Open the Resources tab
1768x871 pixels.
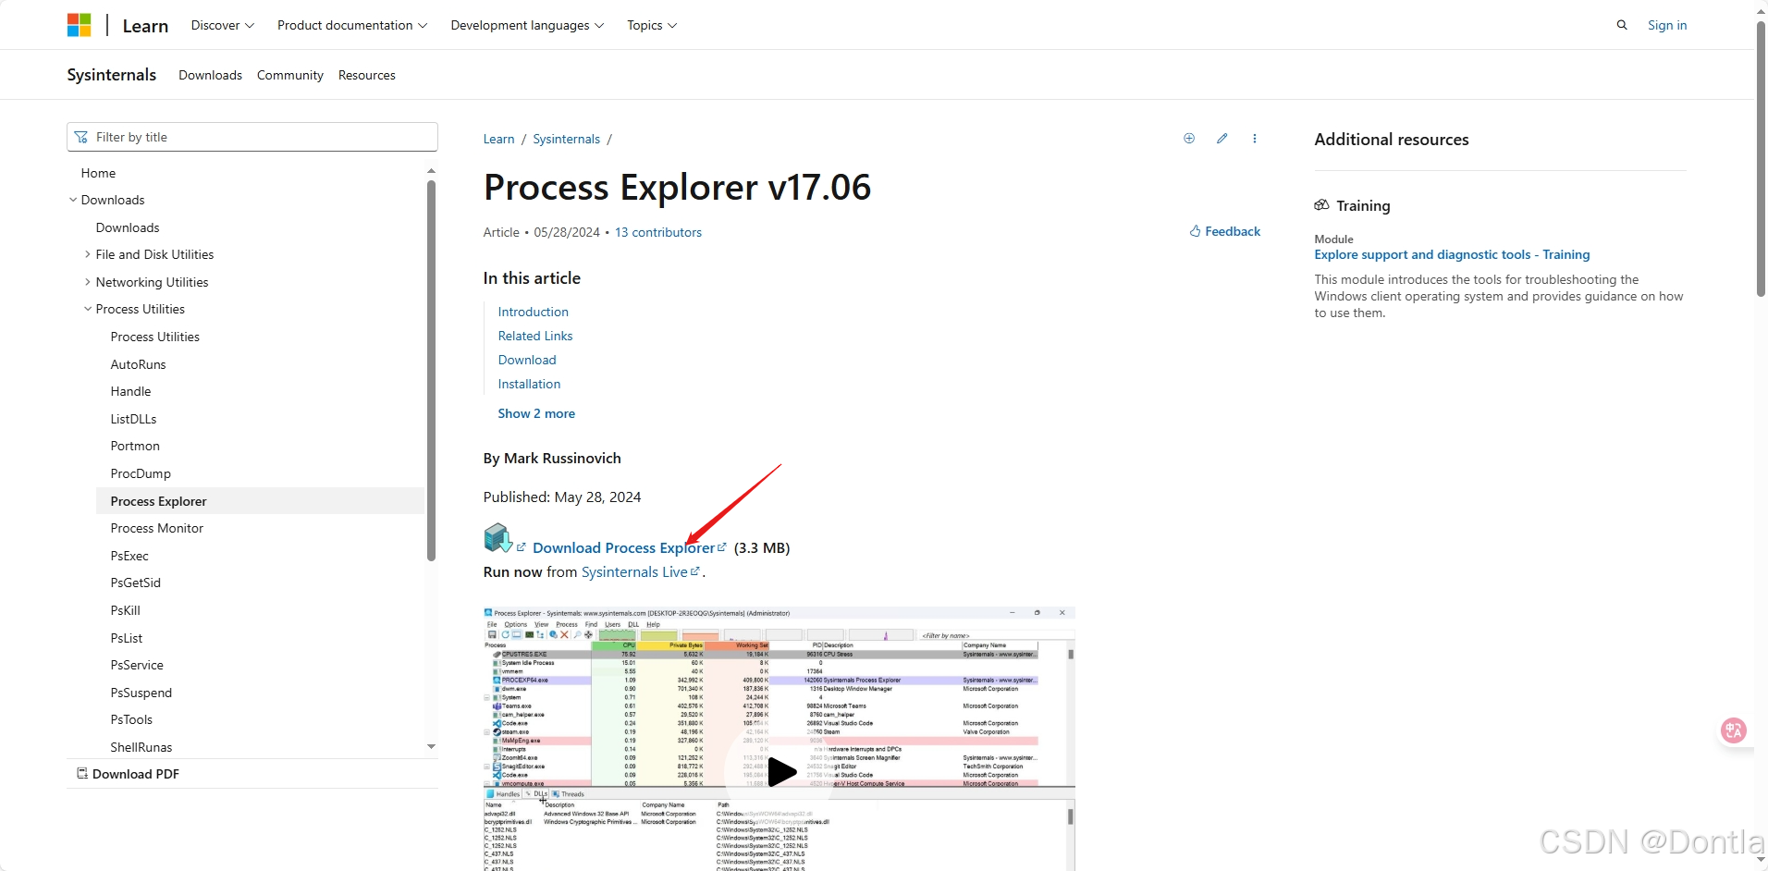[x=367, y=75]
